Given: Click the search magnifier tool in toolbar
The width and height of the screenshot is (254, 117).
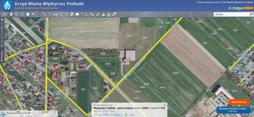Looking at the screenshot, I should tap(98, 14).
